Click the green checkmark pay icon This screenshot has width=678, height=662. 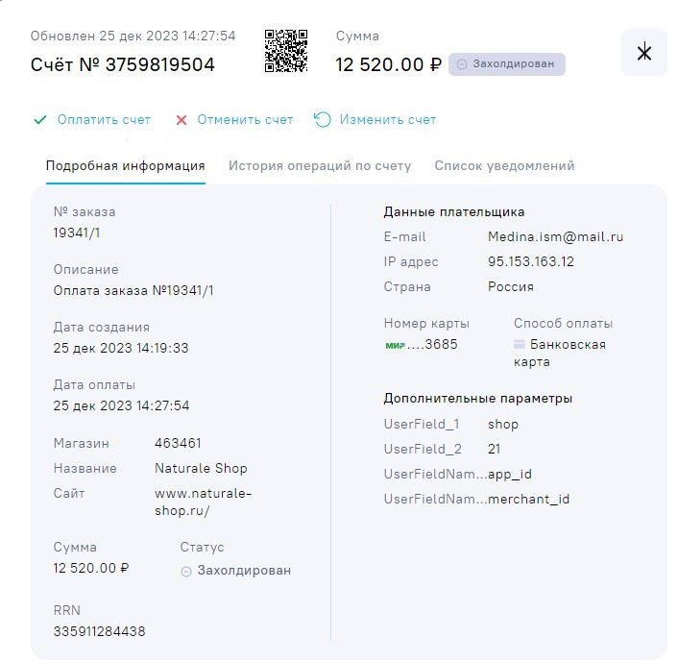click(40, 120)
